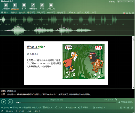Toggle the 波 waveform display

coord(132,107)
